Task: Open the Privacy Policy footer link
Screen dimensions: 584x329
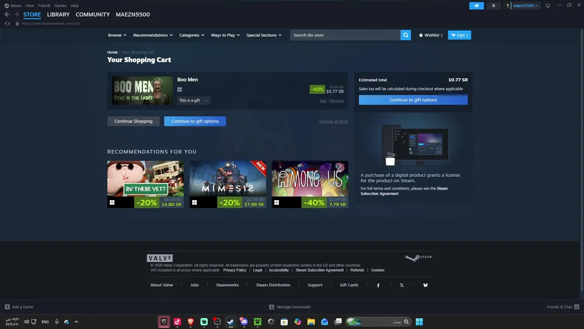Action: [235, 270]
